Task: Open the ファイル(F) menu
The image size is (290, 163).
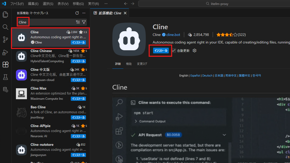Action: pyautogui.click(x=17, y=4)
